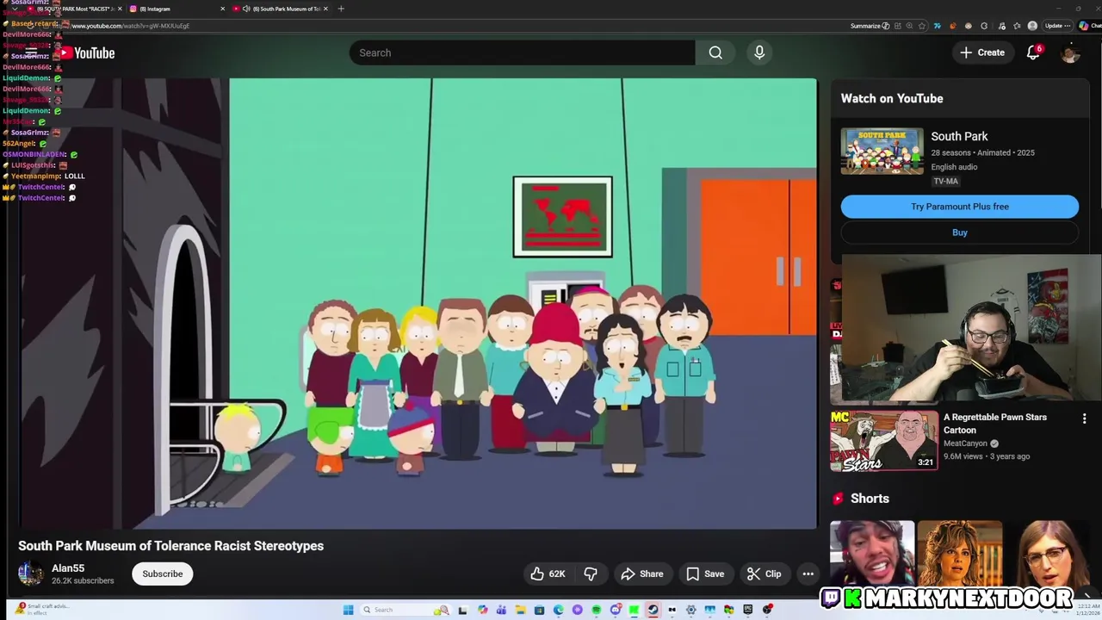Open Copilot Chat in browser toolbar
Image resolution: width=1102 pixels, height=620 pixels.
(x=1090, y=26)
